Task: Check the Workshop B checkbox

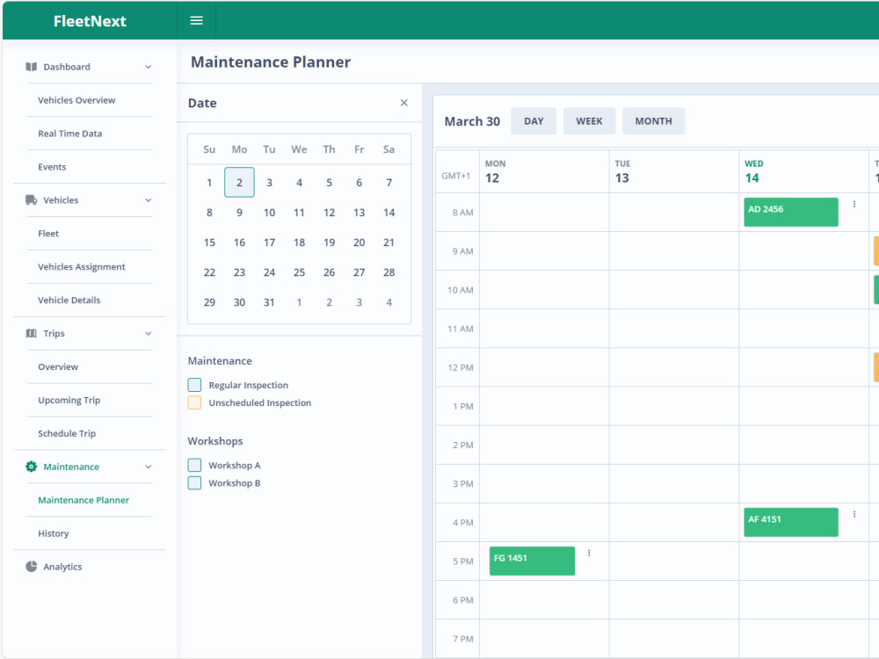Action: click(x=194, y=483)
